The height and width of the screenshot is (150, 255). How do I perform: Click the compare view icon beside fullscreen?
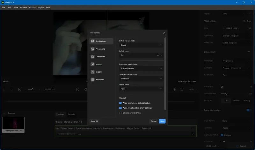(x=174, y=89)
